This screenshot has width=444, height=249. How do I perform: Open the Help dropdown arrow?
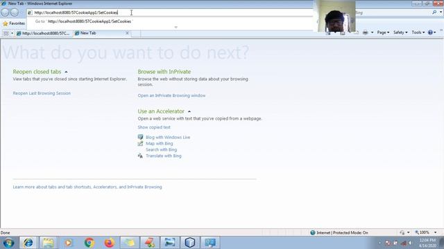point(435,33)
